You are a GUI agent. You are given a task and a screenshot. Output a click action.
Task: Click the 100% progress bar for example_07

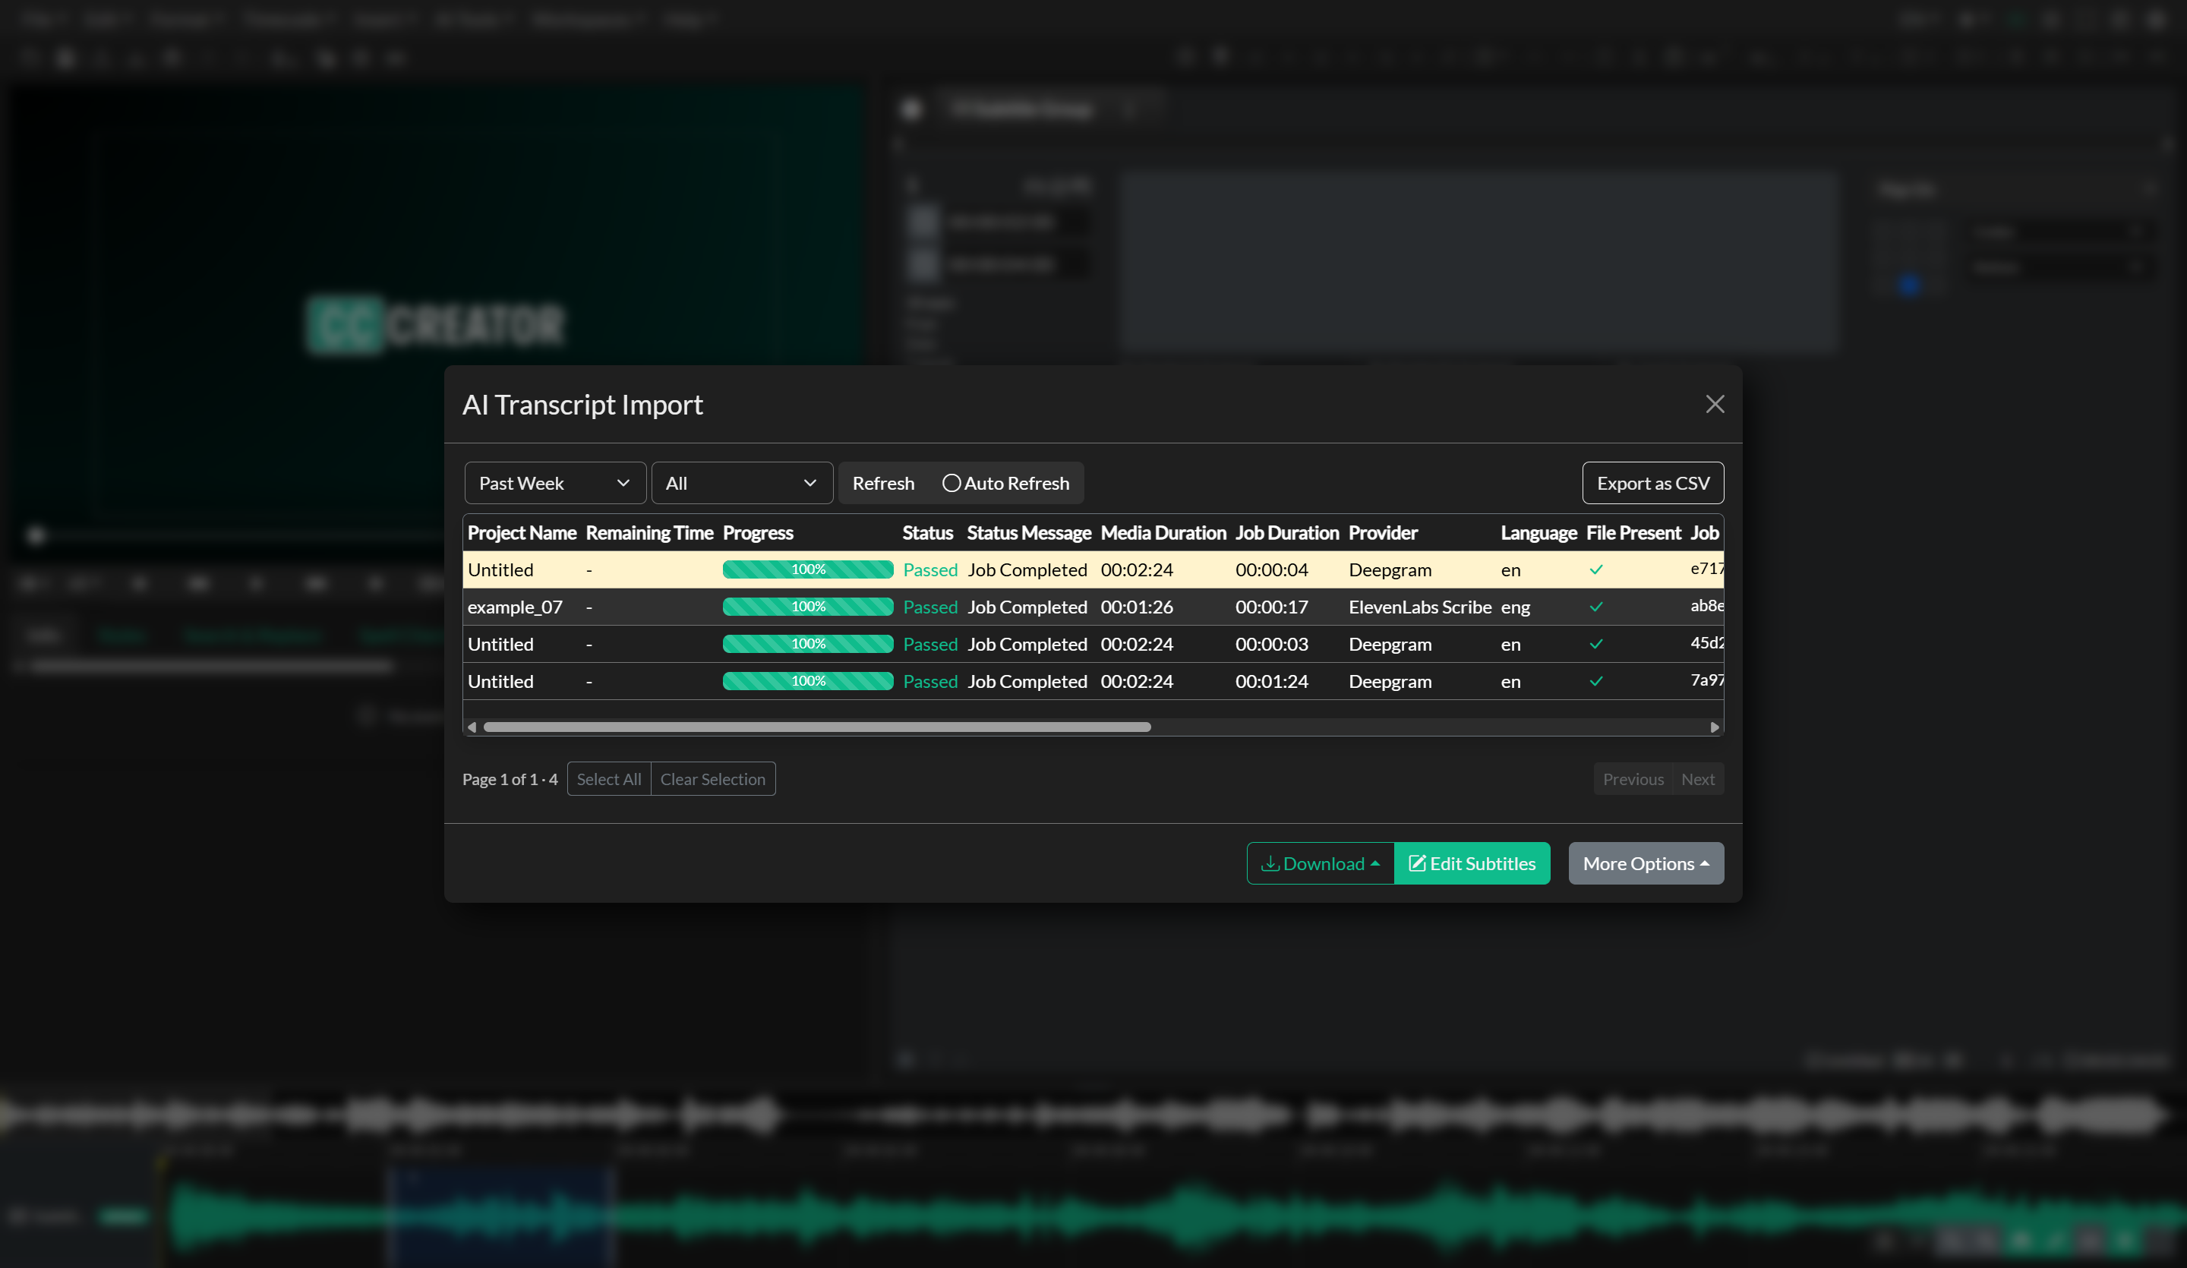click(x=807, y=606)
